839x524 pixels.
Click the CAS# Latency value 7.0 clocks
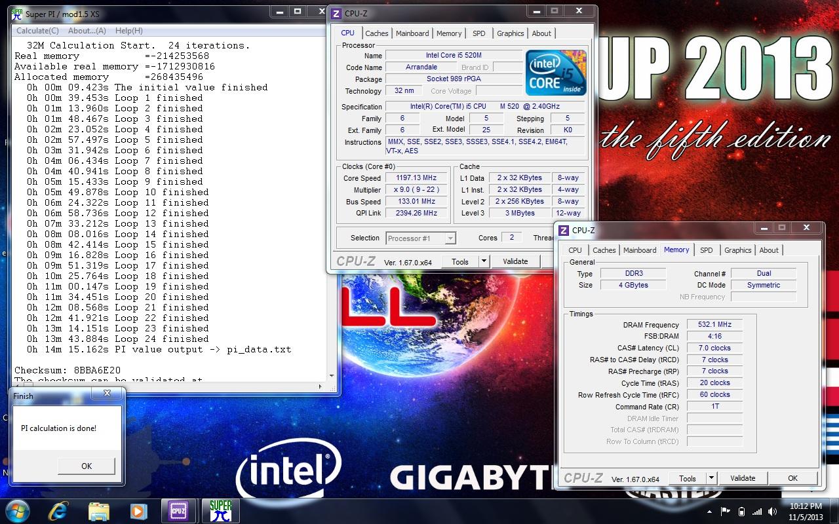point(714,348)
